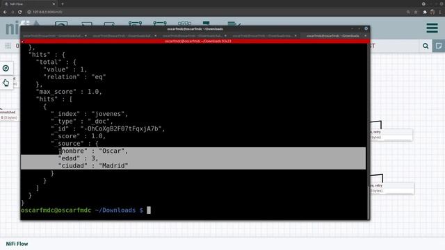Image resolution: width=445 pixels, height=250 pixels.
Task: Reload the NiFi page
Action: tap(20, 12)
